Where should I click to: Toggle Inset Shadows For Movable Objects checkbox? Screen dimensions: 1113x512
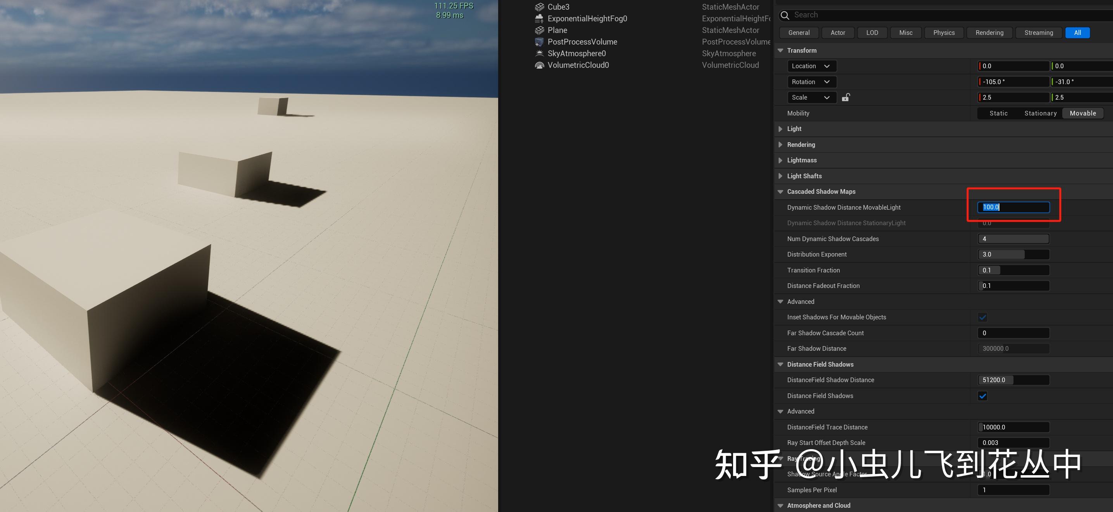tap(982, 317)
